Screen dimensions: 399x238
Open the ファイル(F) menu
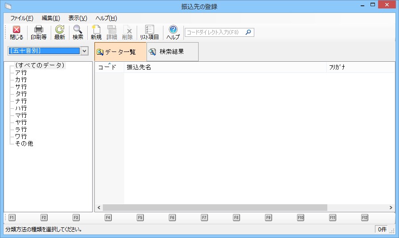tap(22, 18)
